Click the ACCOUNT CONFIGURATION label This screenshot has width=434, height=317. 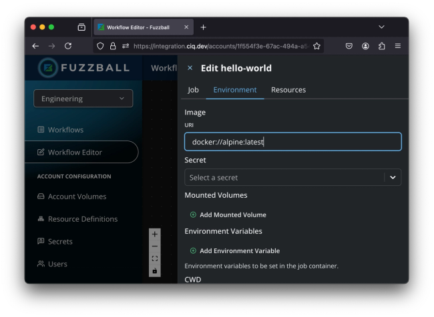(74, 176)
